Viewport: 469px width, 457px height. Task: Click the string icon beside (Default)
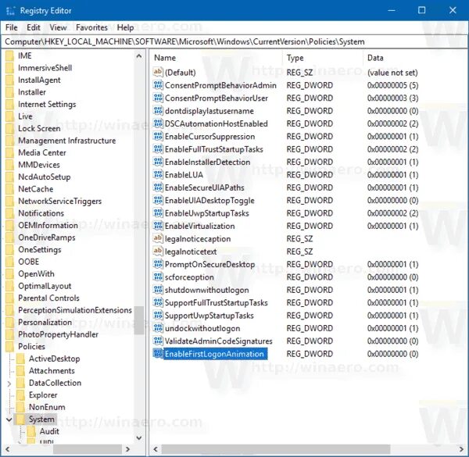tap(158, 72)
